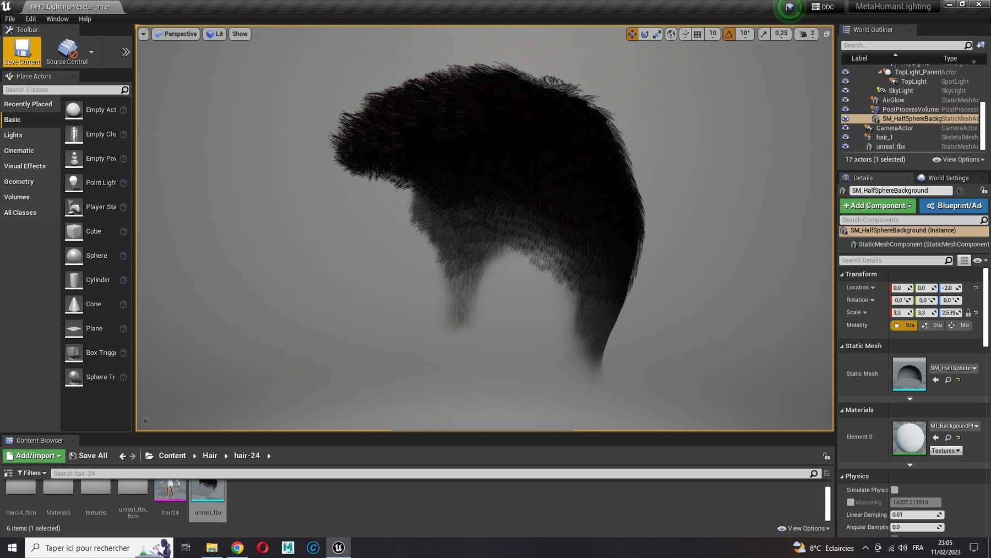Set Mobility to Movable
Viewport: 991px width, 558px height.
[x=960, y=326]
